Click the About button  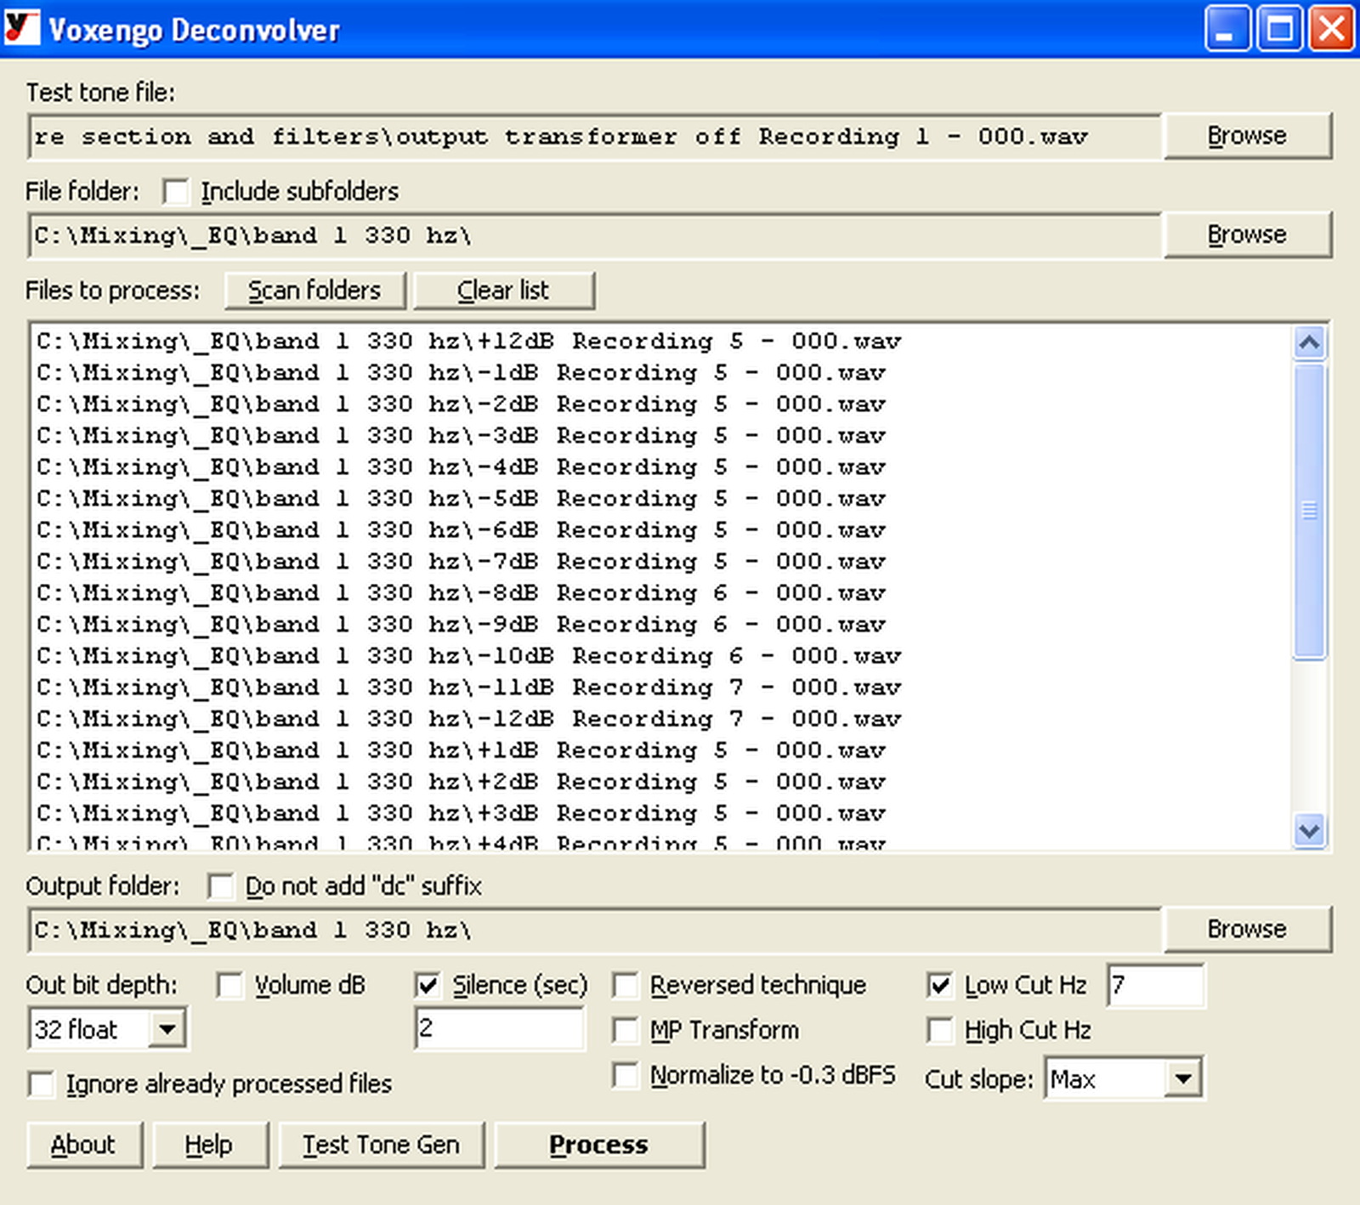pos(83,1144)
